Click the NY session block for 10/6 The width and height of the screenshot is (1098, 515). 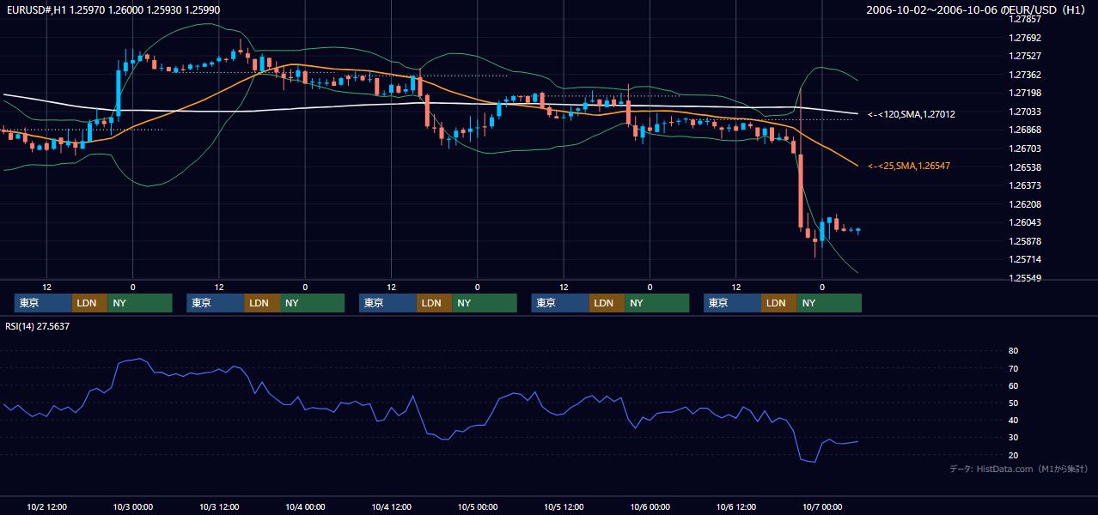[x=829, y=303]
